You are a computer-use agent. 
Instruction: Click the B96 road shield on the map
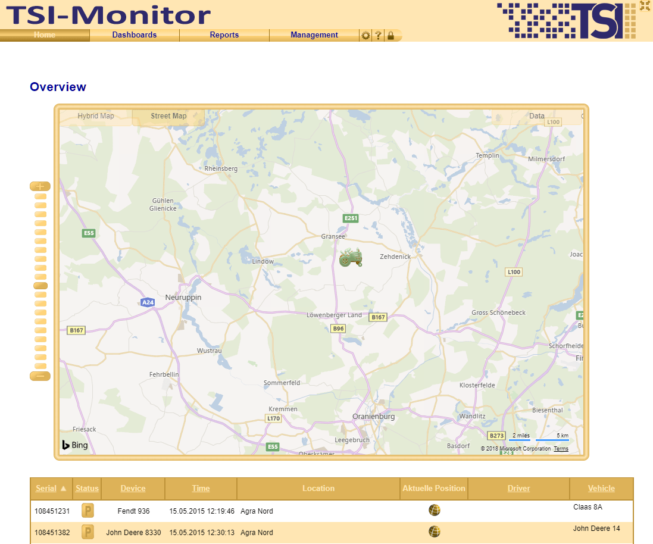pyautogui.click(x=338, y=329)
